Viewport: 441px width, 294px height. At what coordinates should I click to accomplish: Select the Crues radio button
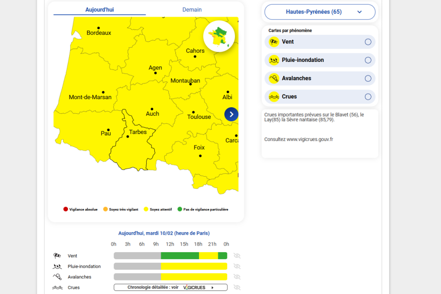(x=368, y=96)
